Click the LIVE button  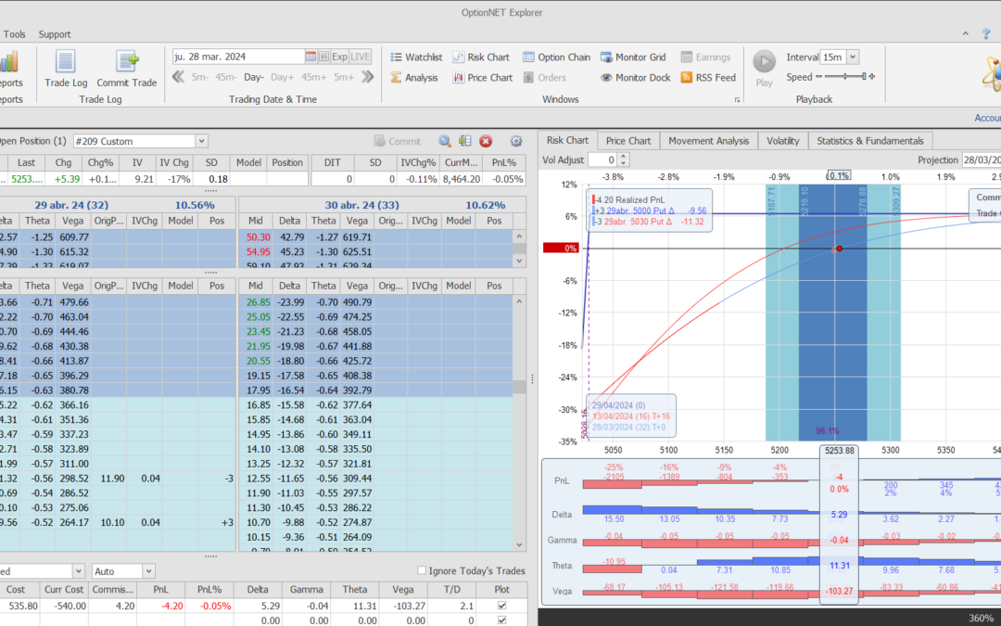361,57
